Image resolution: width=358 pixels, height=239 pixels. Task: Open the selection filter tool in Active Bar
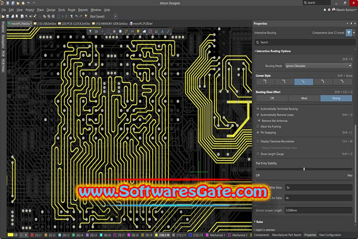90,31
